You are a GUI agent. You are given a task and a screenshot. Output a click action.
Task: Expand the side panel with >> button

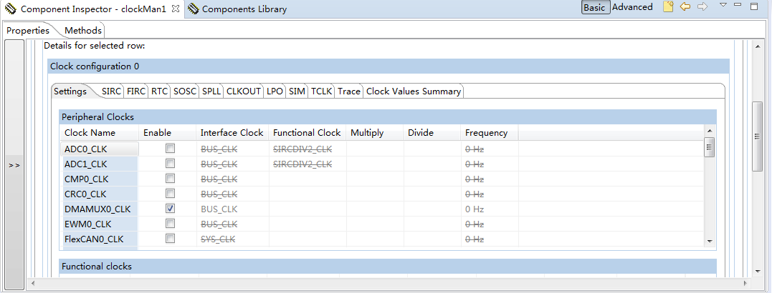point(14,165)
